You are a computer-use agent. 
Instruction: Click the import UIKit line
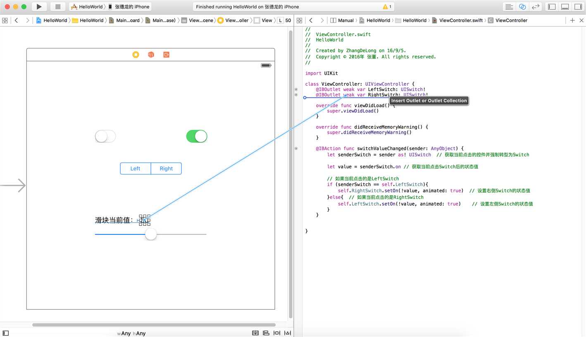click(x=322, y=73)
